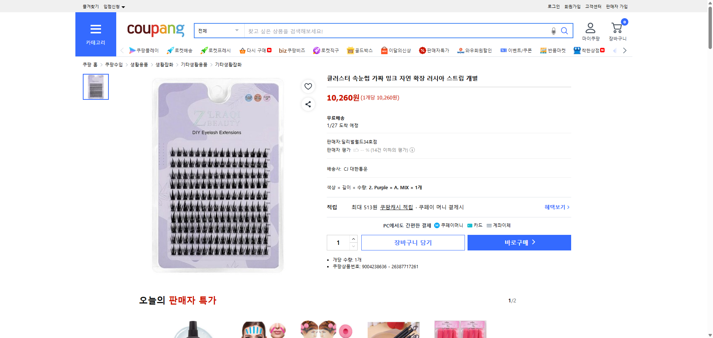
Task: Increase quantity with the up stepper arrow
Action: tap(353, 239)
